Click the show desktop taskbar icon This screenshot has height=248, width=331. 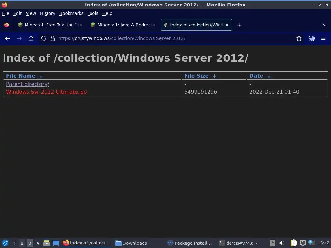(56, 243)
